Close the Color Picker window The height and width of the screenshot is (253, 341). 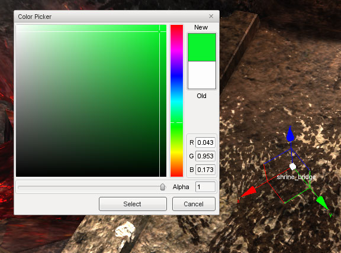pos(211,17)
